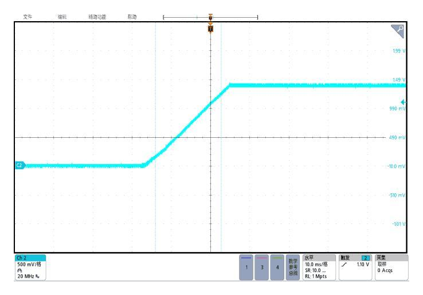
Task: Click the 0 Acqs acquisition count
Action: tap(385, 270)
